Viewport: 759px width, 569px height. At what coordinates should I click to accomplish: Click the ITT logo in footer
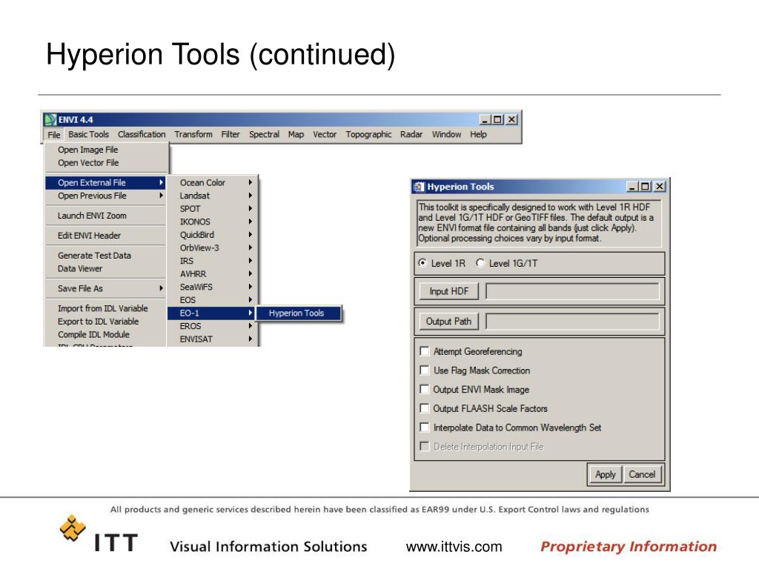tap(99, 534)
